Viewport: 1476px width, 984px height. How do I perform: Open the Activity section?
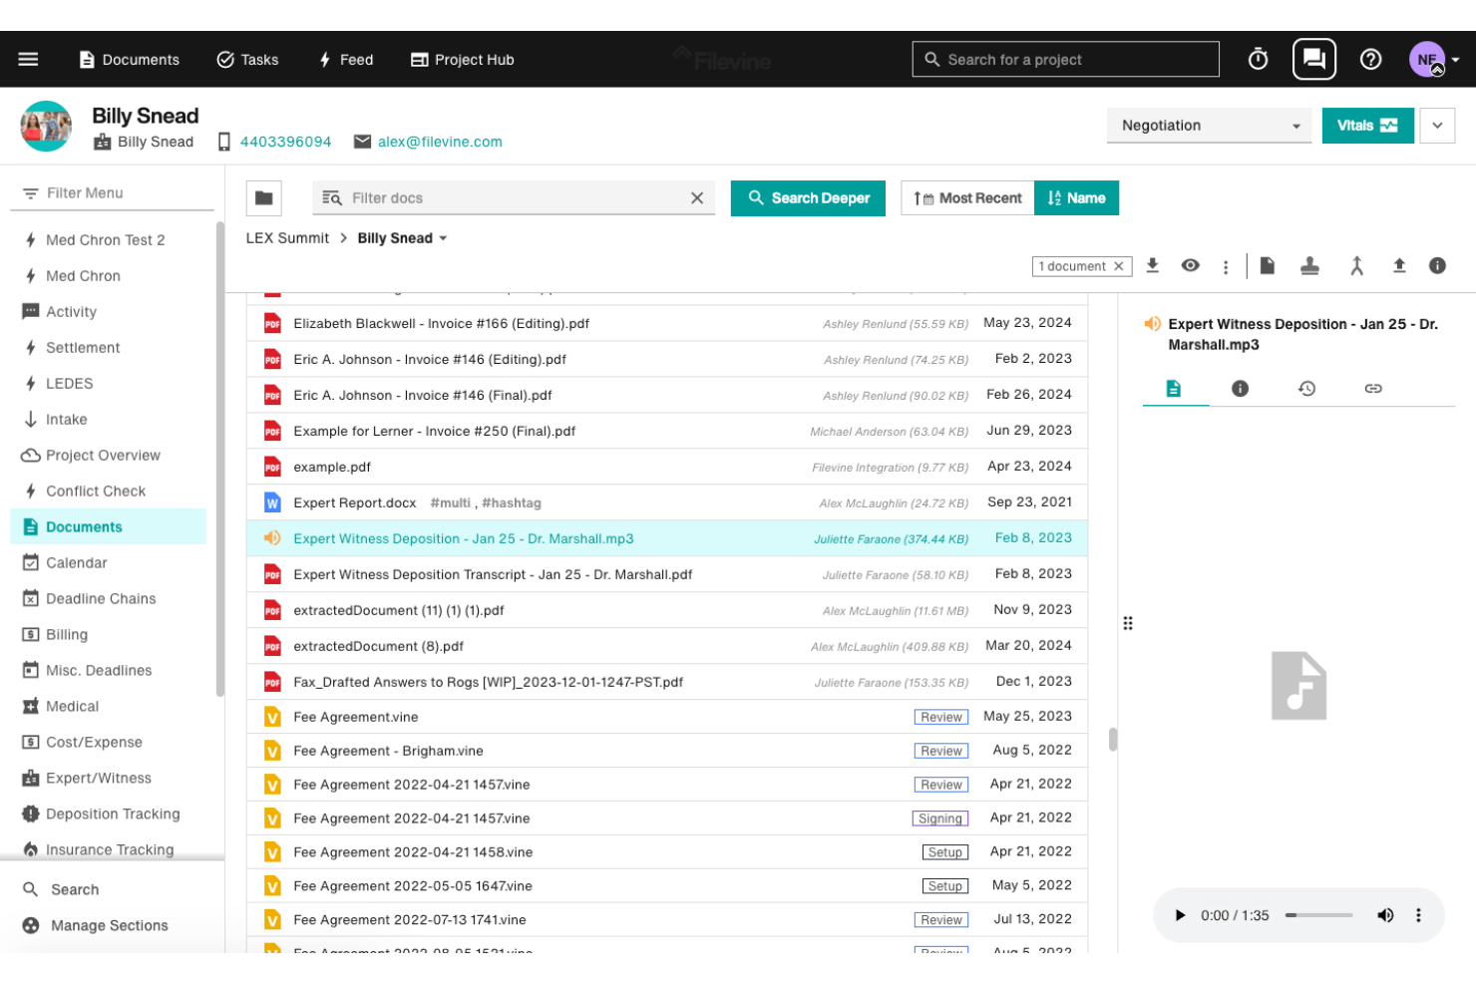tap(72, 312)
